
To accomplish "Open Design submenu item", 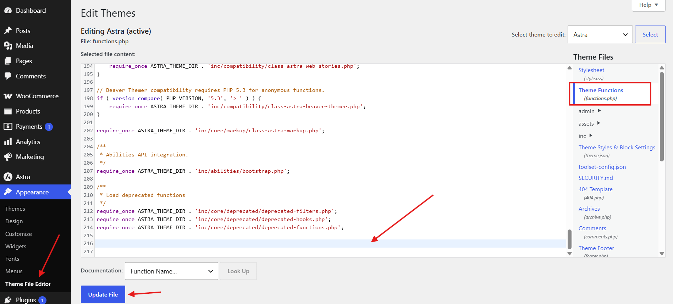I will tap(14, 221).
